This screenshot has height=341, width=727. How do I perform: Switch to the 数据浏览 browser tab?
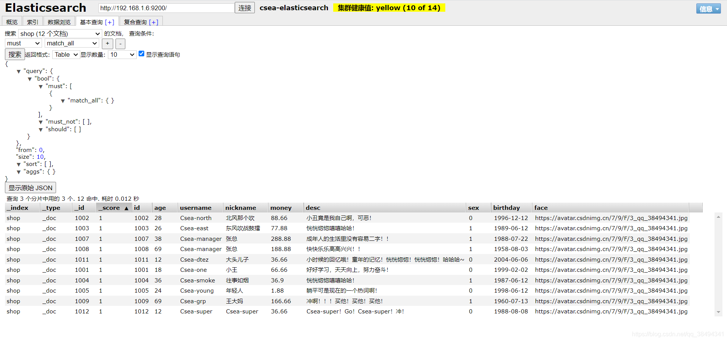click(x=59, y=22)
